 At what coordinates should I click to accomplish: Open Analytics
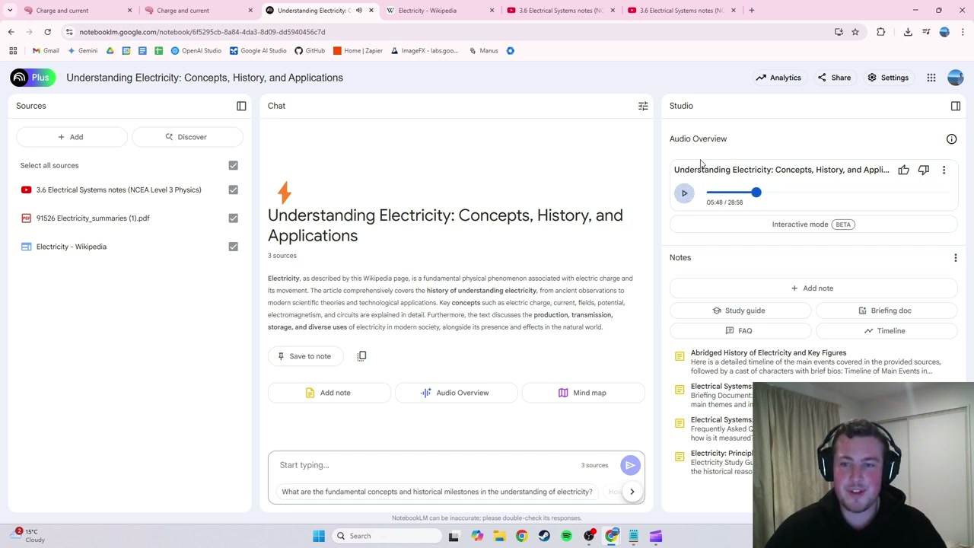(778, 78)
